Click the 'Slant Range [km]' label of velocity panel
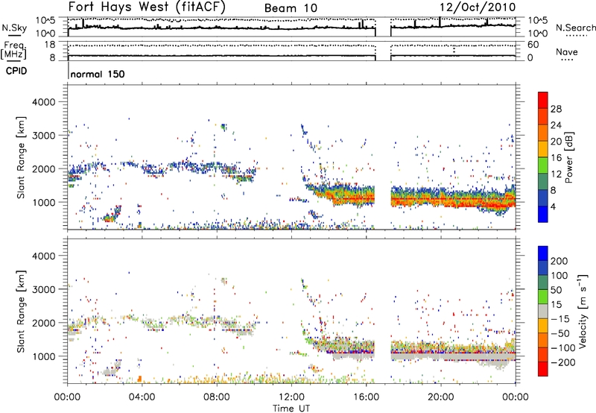The height and width of the screenshot is (413, 596). pyautogui.click(x=21, y=312)
